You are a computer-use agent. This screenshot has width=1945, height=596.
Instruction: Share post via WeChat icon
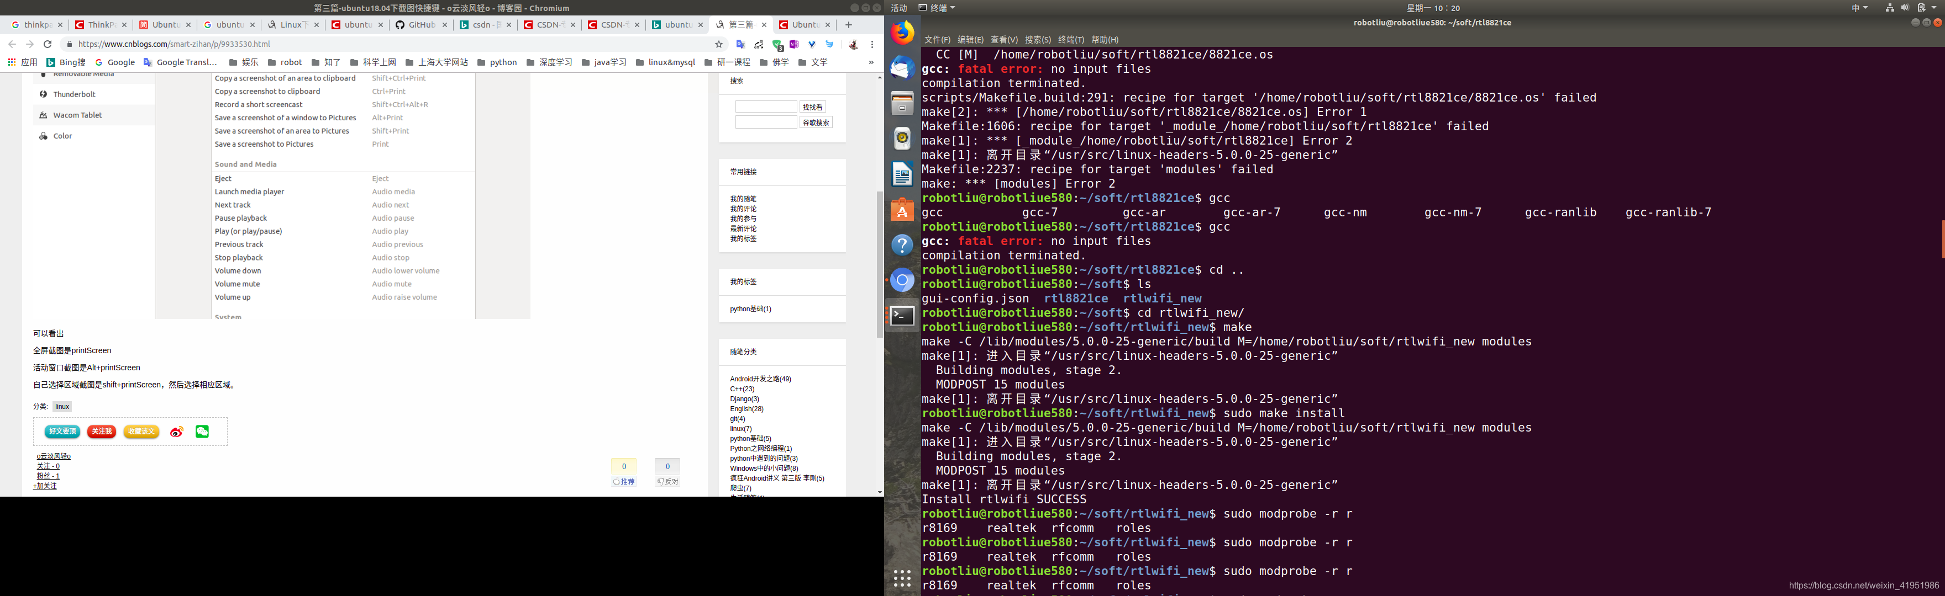[x=202, y=432]
